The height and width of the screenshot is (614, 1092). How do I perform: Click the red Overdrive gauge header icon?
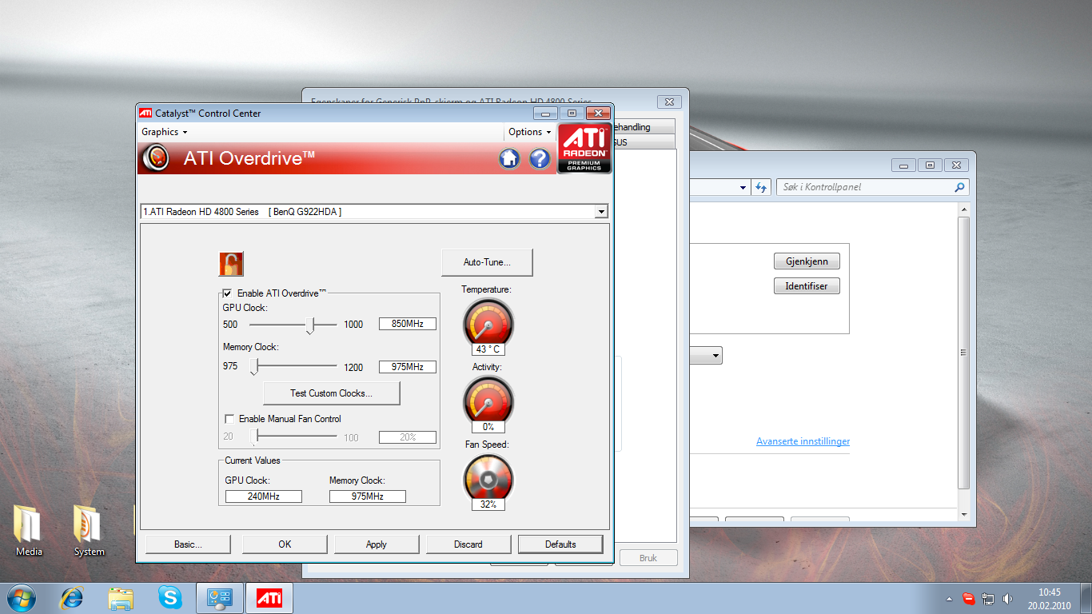tap(156, 157)
